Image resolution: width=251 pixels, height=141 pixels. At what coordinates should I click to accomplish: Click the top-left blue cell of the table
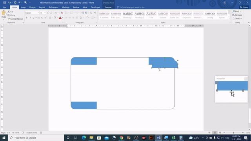click(84, 61)
